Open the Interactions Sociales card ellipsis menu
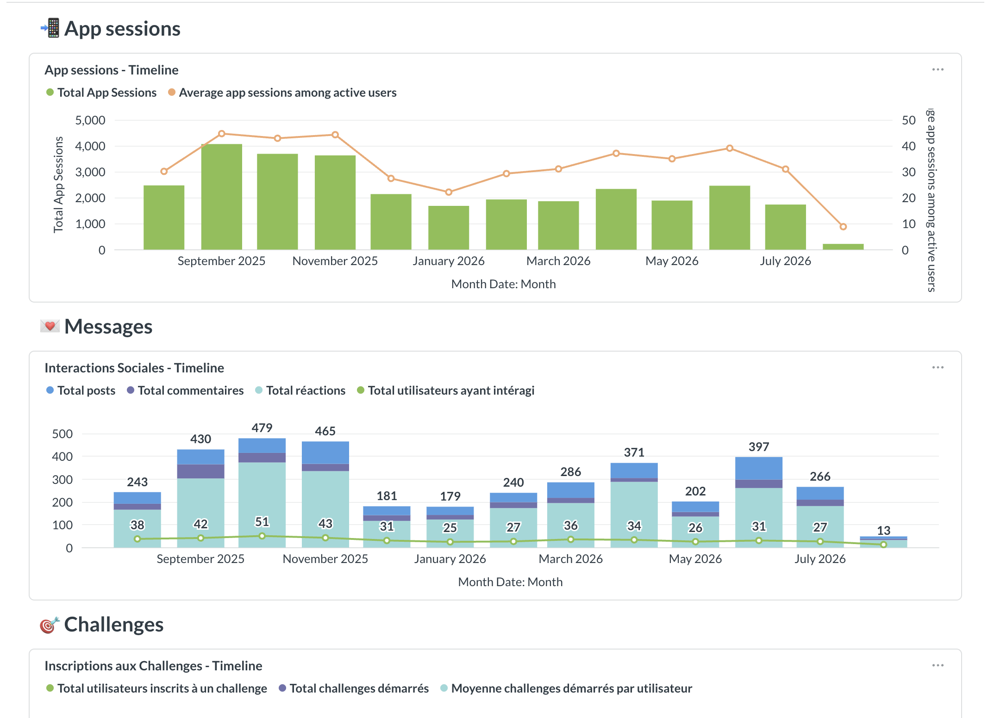 [938, 368]
